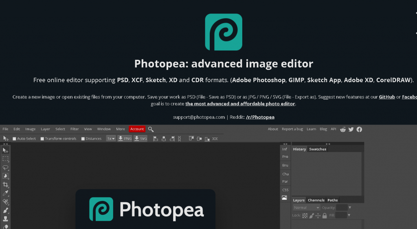This screenshot has width=417, height=229.
Task: Enable the Auto-Select checkbox
Action: click(x=15, y=139)
